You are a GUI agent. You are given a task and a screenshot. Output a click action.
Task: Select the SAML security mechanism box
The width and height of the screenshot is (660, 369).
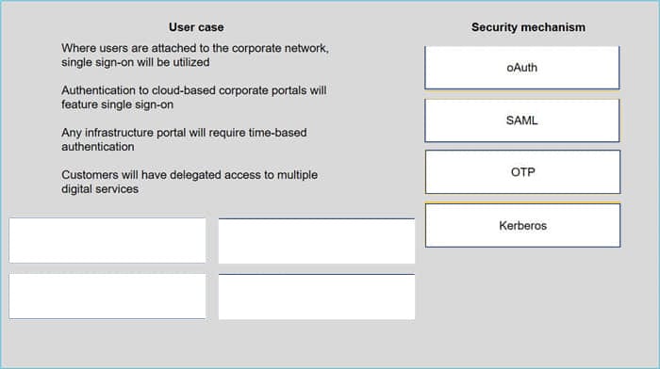pyautogui.click(x=522, y=120)
